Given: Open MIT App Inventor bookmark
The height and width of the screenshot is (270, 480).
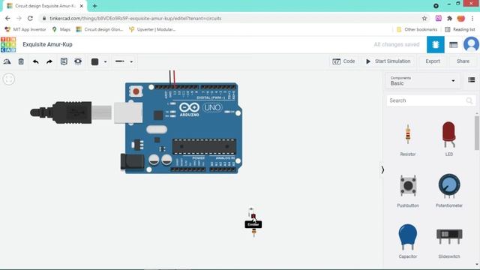Looking at the screenshot, I should 25,29.
